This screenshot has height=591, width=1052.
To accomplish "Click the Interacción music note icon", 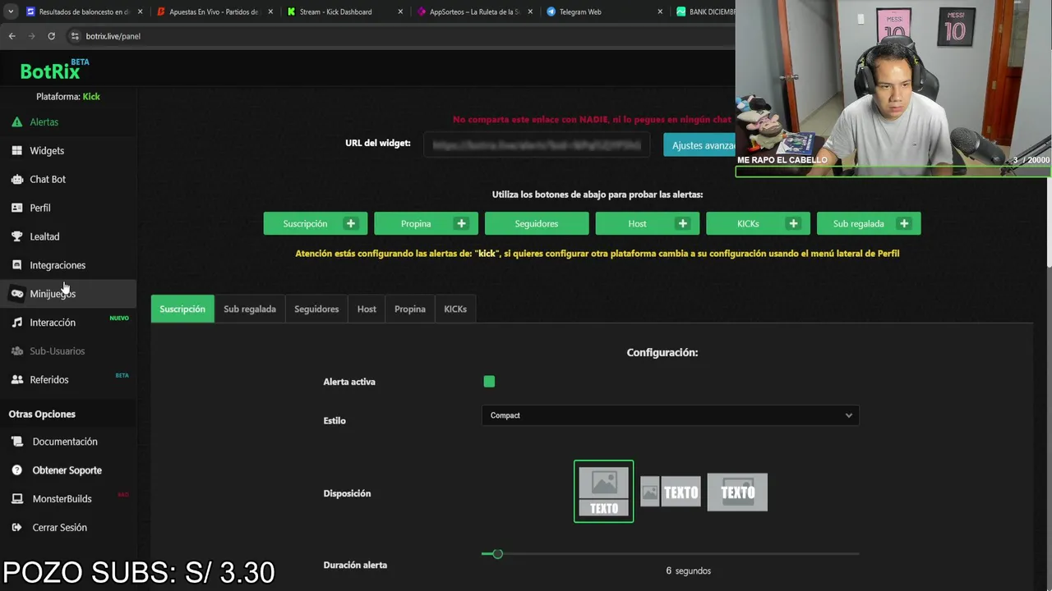I will [x=16, y=323].
